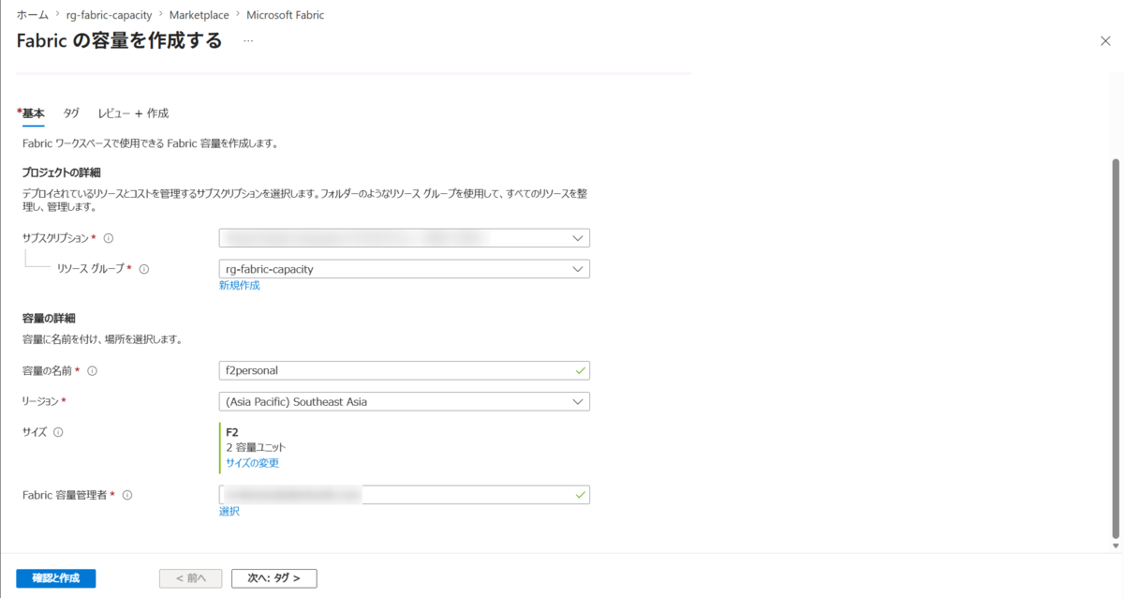
Task: Open info icon beside サブスクリプション label
Action: pyautogui.click(x=109, y=238)
